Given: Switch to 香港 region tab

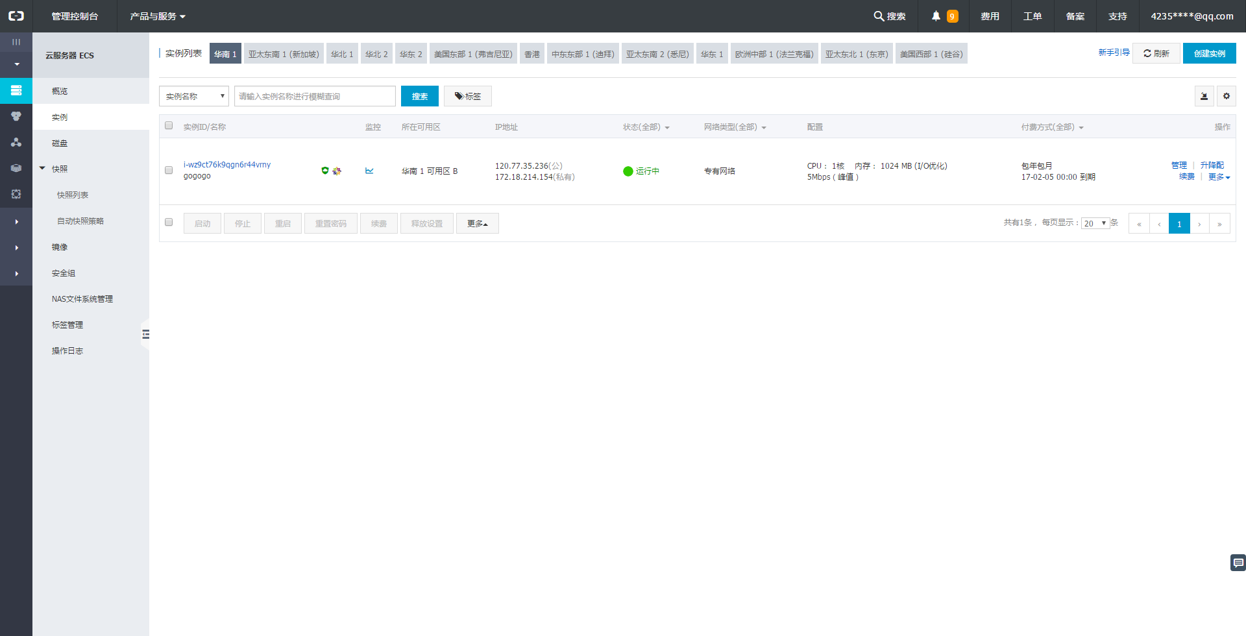Looking at the screenshot, I should [x=532, y=54].
